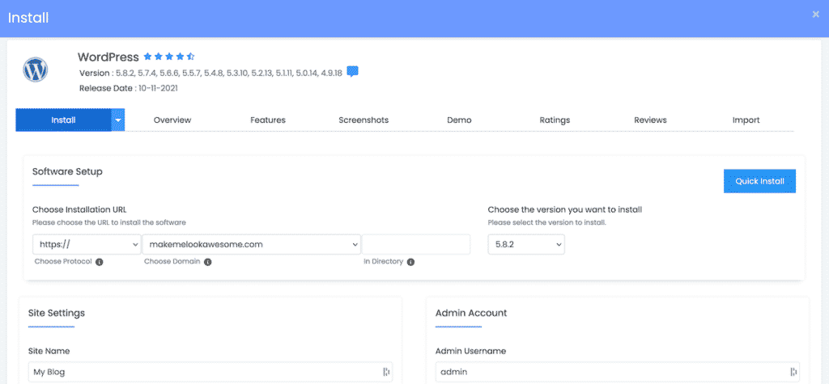The width and height of the screenshot is (829, 384).
Task: Open the Demo tab
Action: click(460, 120)
